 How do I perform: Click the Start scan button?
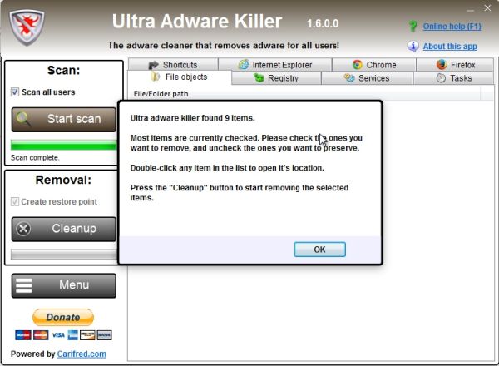point(64,119)
